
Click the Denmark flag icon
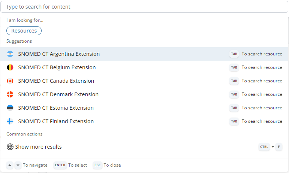click(x=10, y=94)
